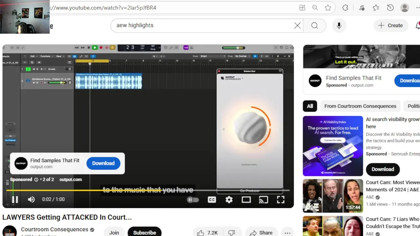Open the Courtroom Consequences channel avatar
The height and width of the screenshot is (236, 420).
pyautogui.click(x=10, y=231)
